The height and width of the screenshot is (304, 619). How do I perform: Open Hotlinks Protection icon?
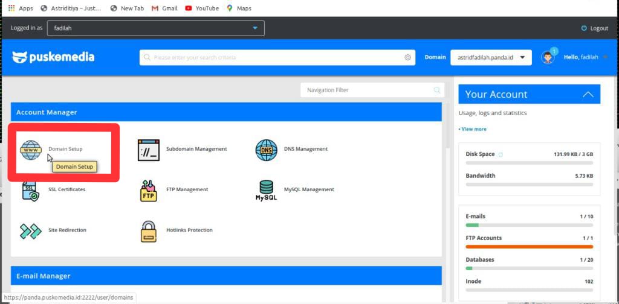pos(149,230)
